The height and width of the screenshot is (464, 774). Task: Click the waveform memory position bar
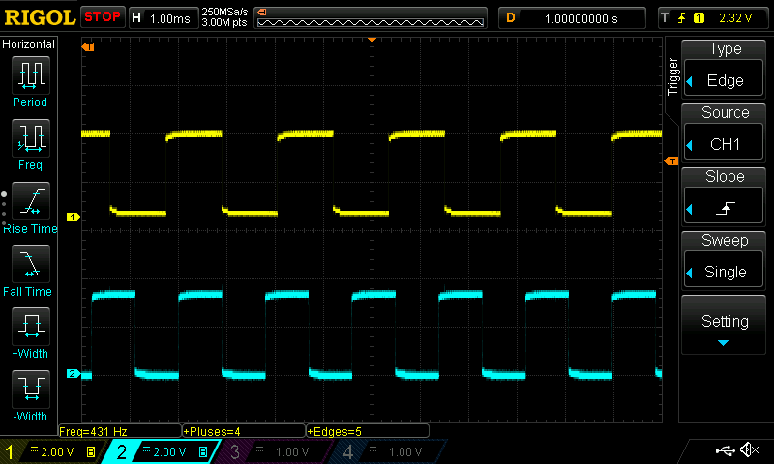coord(371,17)
